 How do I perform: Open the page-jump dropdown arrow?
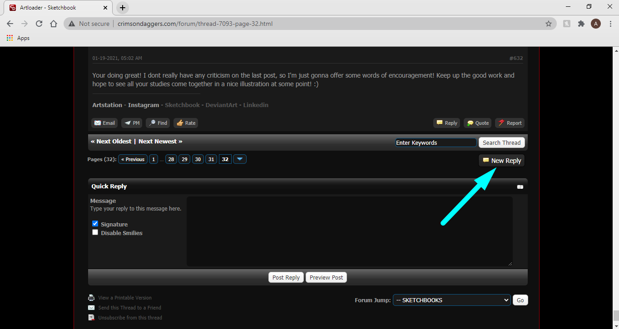point(240,159)
